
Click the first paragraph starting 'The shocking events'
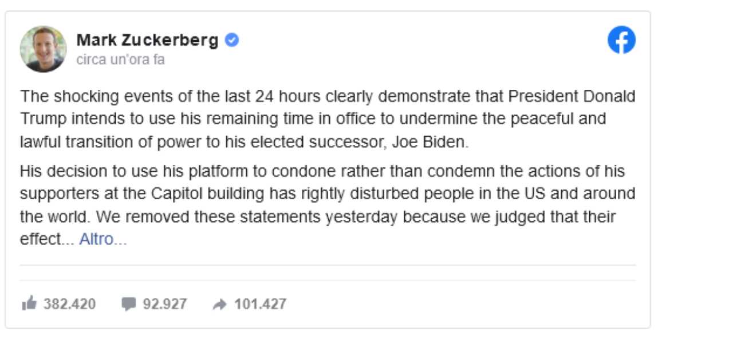[x=328, y=119]
